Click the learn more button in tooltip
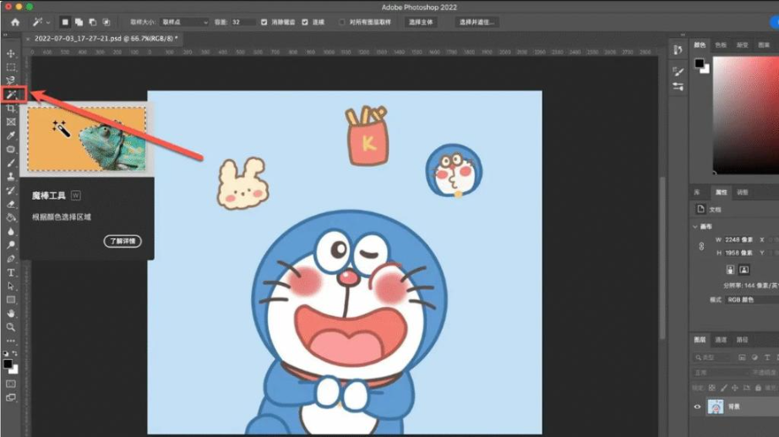The width and height of the screenshot is (779, 437). [123, 241]
